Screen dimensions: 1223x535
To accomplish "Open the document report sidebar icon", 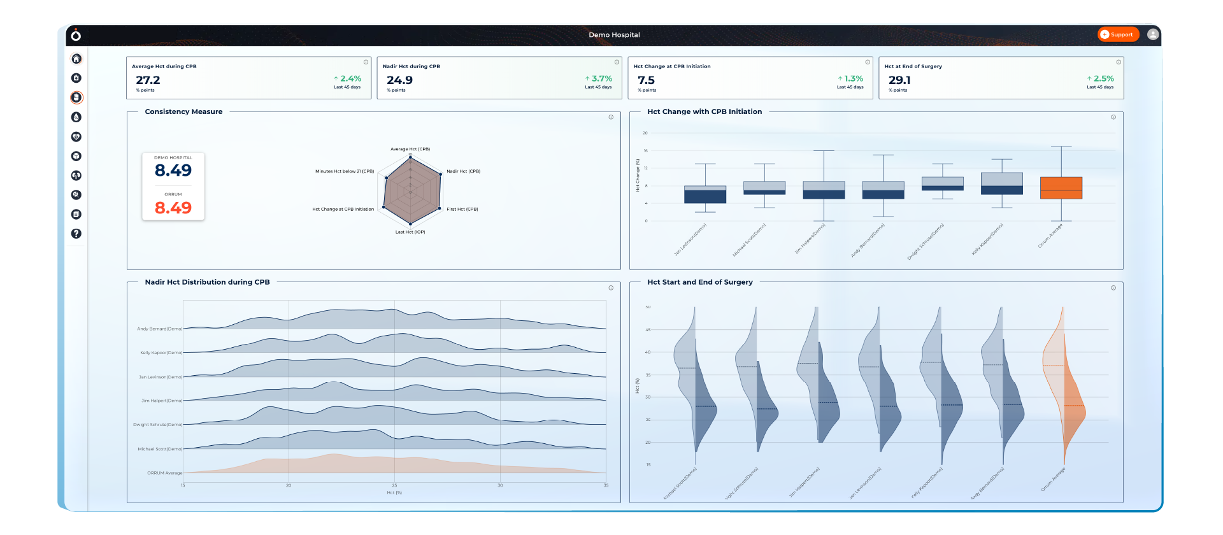I will (x=76, y=214).
